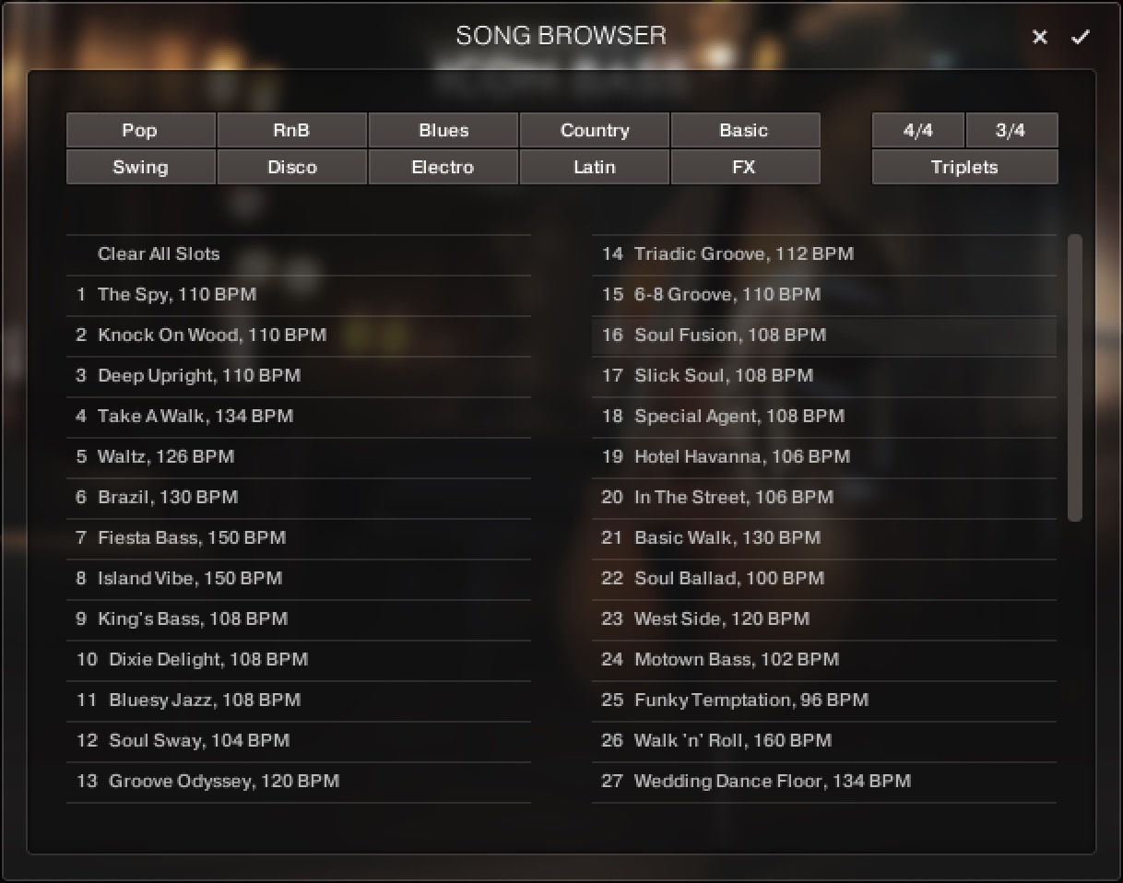Select the Electro genre filter
This screenshot has width=1123, height=883.
443,167
